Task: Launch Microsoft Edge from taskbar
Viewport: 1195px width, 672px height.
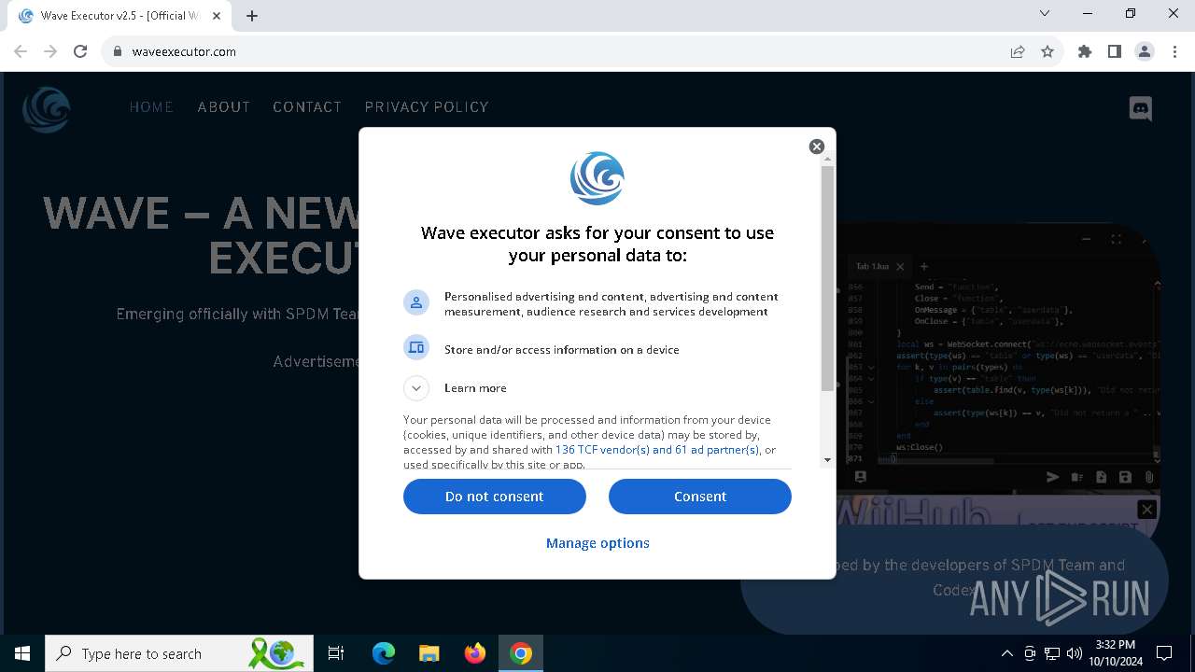Action: pos(384,653)
